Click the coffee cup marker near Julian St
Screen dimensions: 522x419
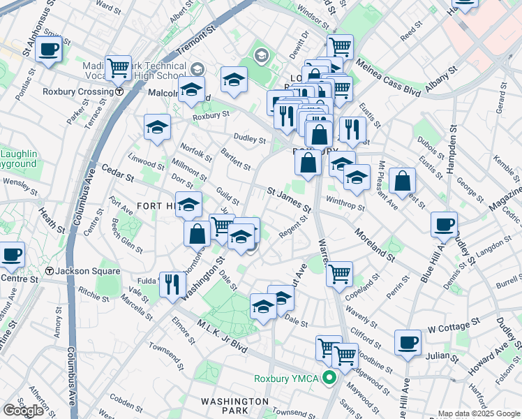tap(408, 342)
